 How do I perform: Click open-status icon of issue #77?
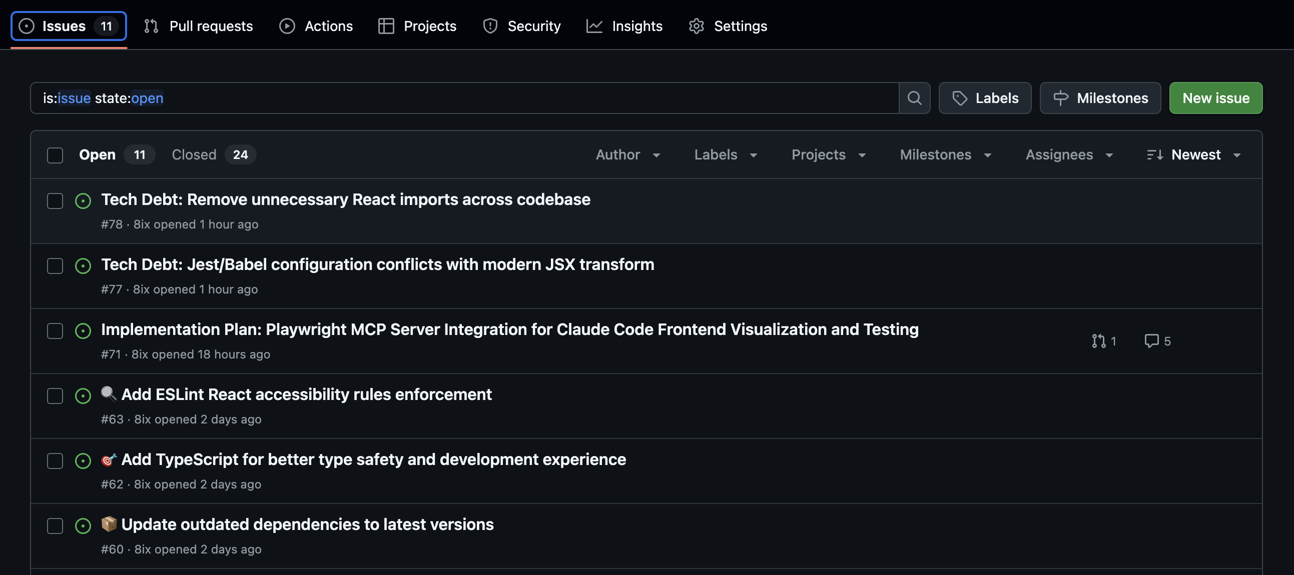(83, 265)
